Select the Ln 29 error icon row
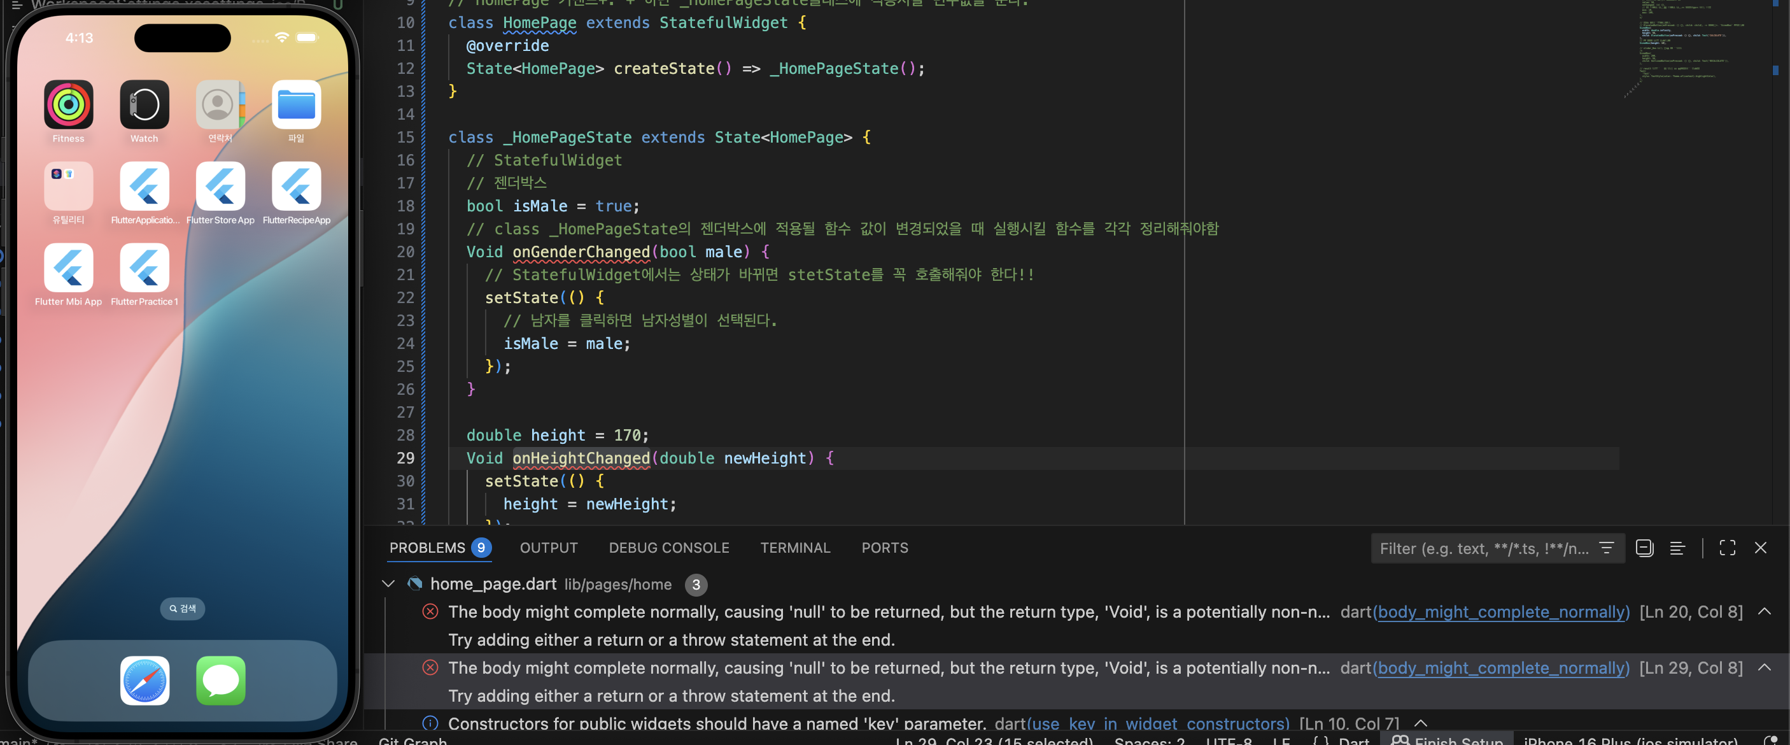 (x=431, y=667)
